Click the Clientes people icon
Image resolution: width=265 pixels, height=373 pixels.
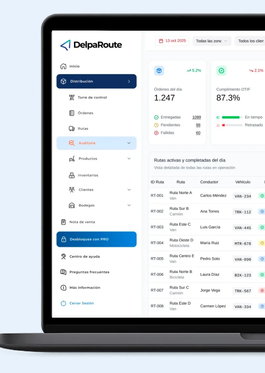[72, 190]
